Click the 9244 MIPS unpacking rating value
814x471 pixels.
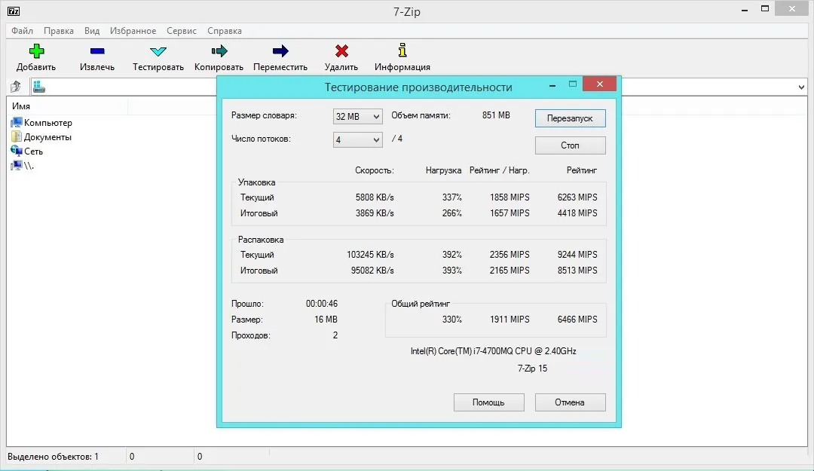point(577,255)
